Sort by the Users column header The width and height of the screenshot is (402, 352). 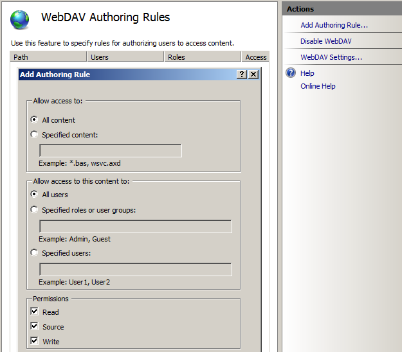(x=125, y=57)
